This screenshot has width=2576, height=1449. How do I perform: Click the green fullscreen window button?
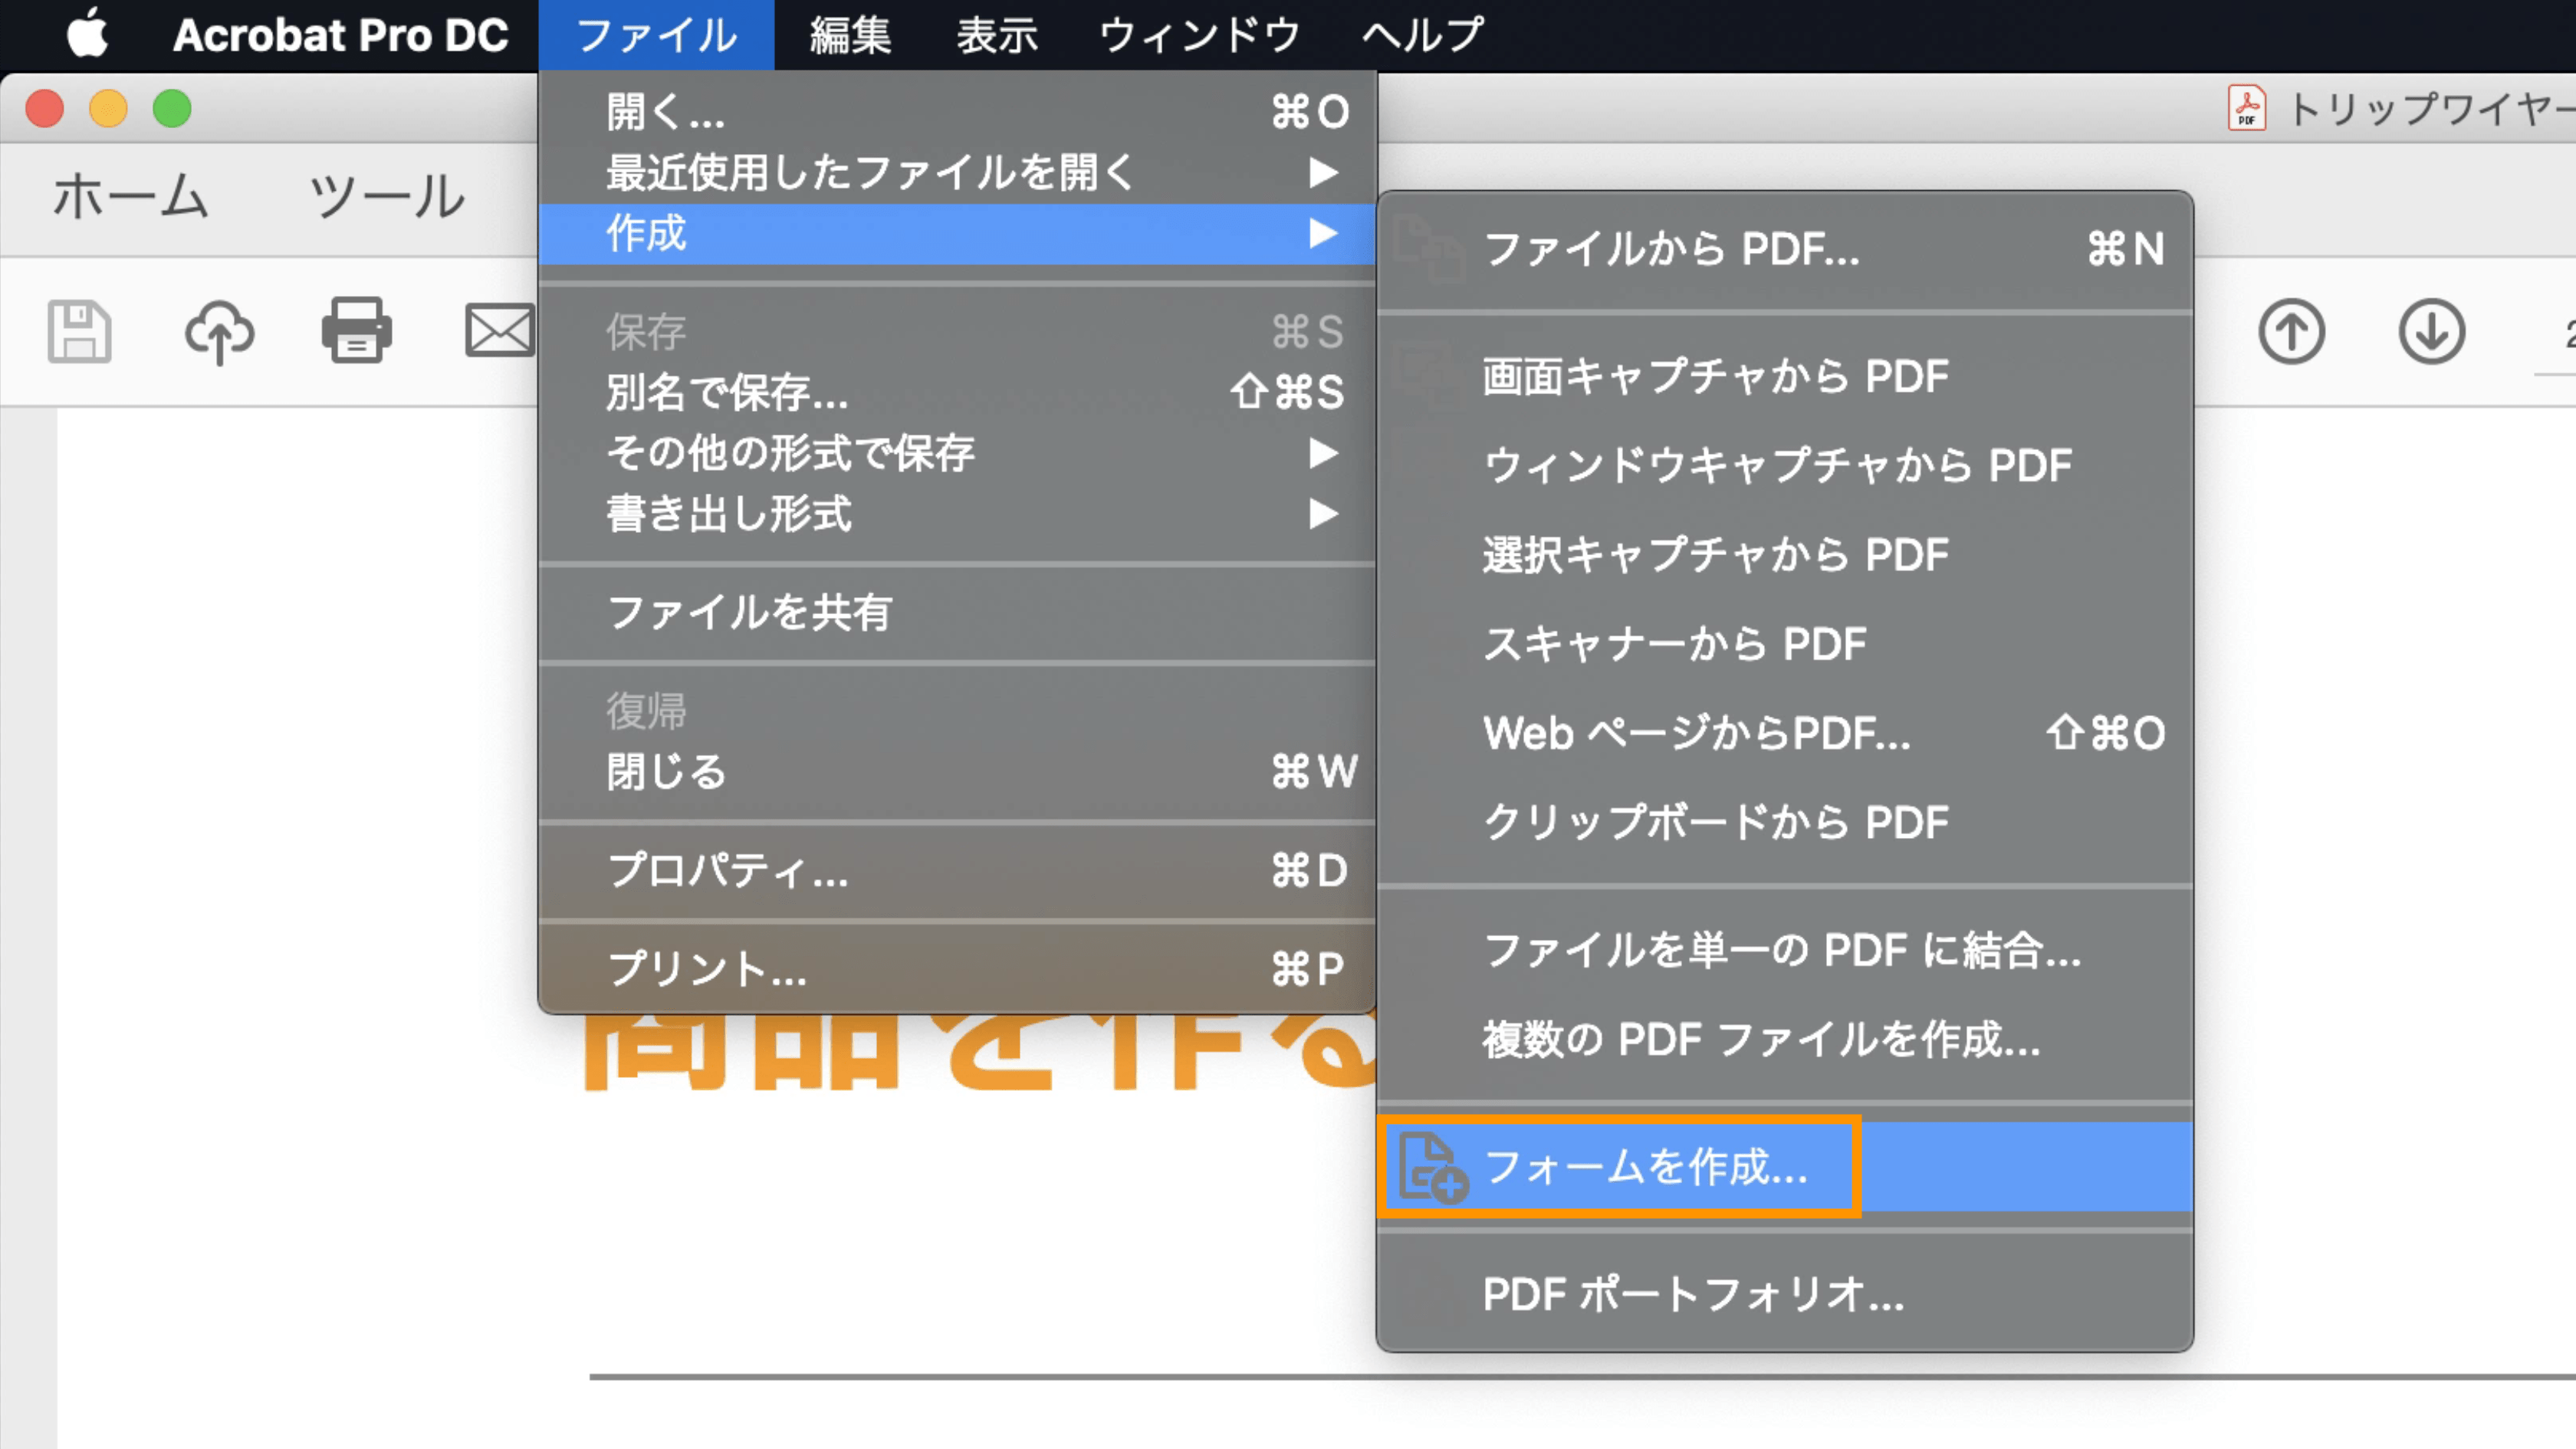click(172, 108)
